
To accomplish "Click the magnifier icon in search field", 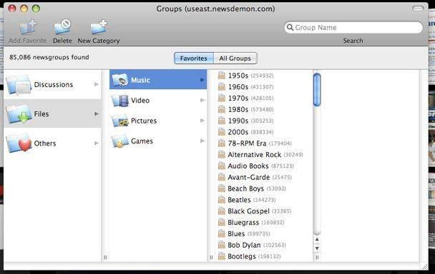I will click(290, 27).
